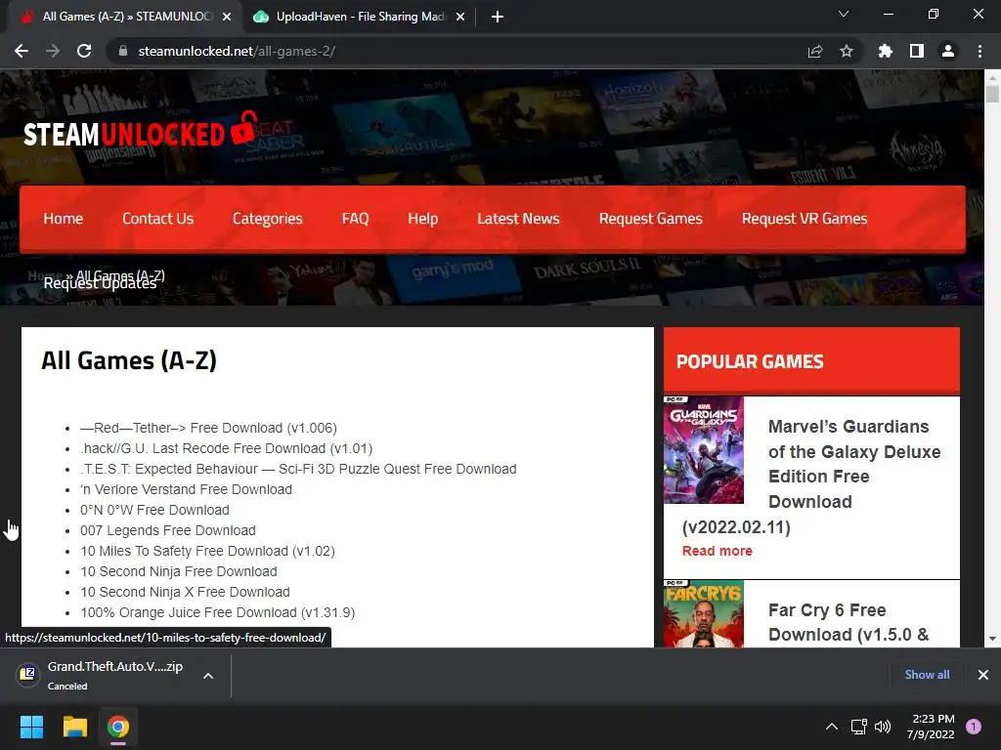The height and width of the screenshot is (750, 1001).
Task: Open —Red—Tether–> Free Download link
Action: (x=209, y=428)
